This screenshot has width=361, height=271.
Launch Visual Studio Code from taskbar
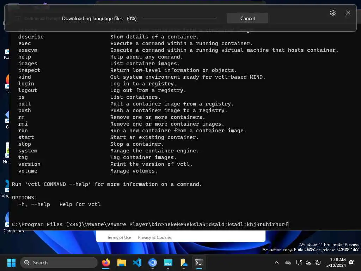137,263
